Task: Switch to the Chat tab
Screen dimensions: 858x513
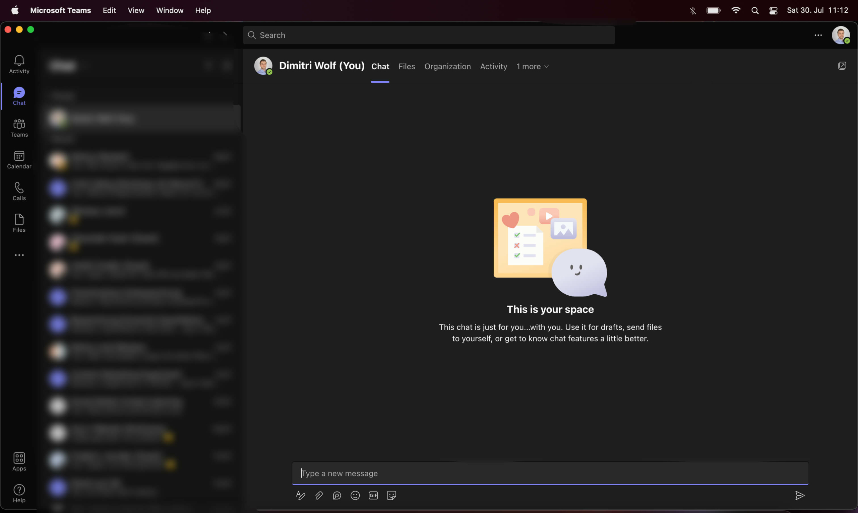Action: tap(380, 66)
